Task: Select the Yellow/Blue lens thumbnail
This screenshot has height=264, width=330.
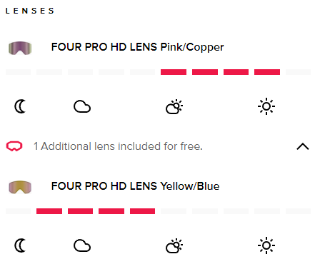Action: point(20,187)
